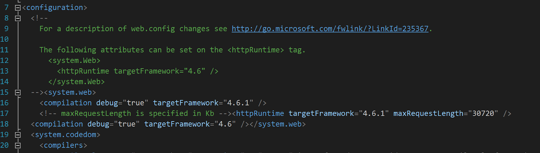The image size is (540, 153).
Task: Collapse the system.web section fold marker
Action: point(18,92)
